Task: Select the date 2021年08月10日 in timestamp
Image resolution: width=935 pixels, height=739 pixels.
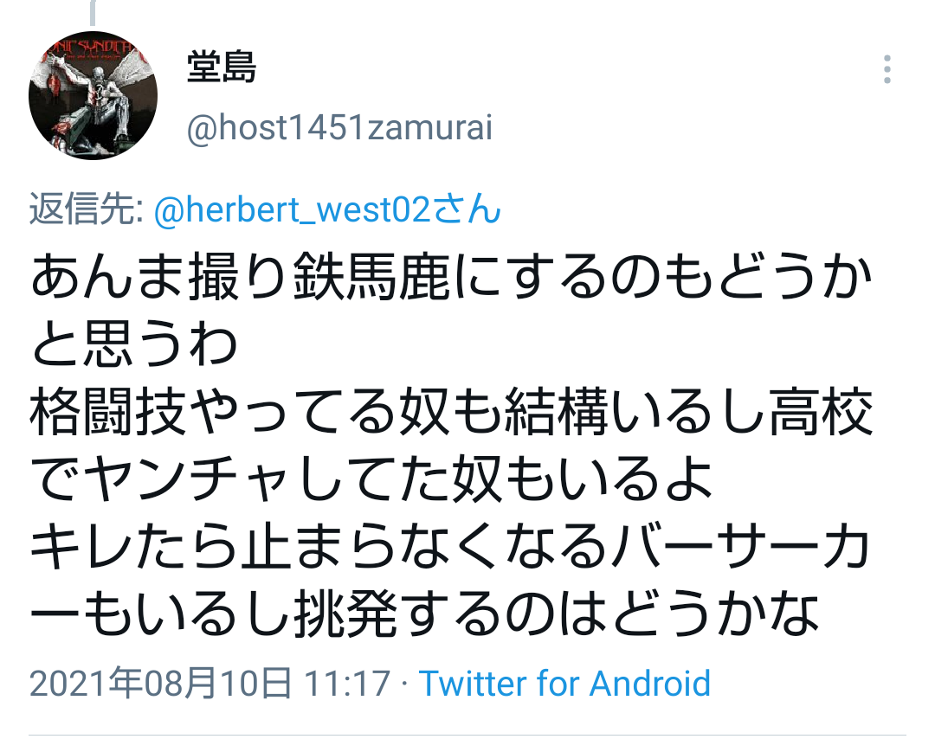Action: coord(160,683)
